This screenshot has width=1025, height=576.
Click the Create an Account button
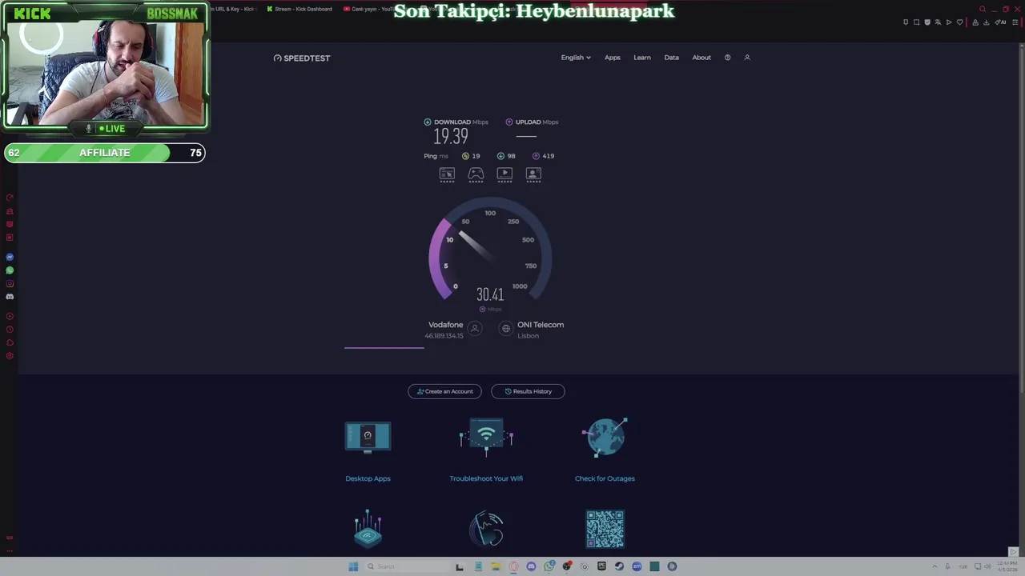[444, 391]
